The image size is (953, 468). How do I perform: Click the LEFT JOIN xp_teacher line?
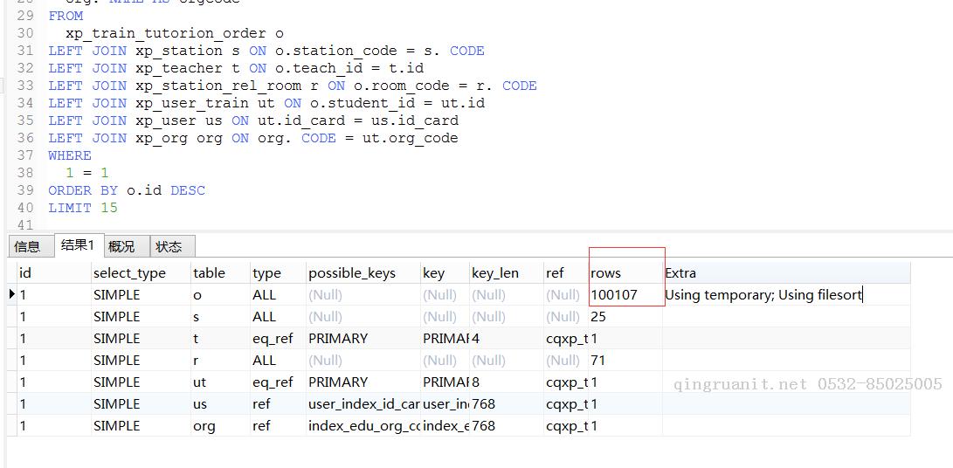click(236, 68)
